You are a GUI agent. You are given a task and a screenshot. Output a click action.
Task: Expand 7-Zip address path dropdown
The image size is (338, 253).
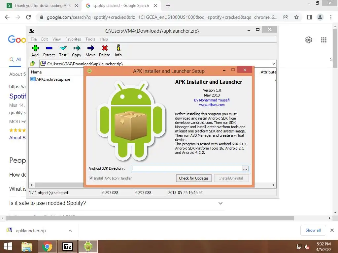coord(274,64)
